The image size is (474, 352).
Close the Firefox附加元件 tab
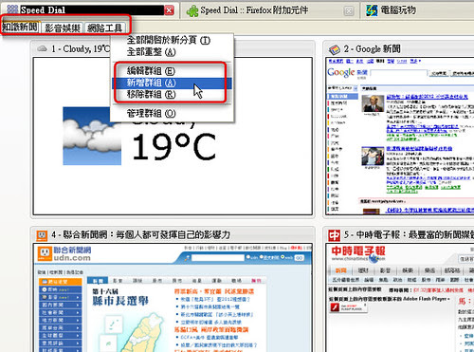coord(349,11)
